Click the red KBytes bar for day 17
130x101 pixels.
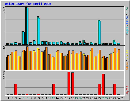click(69, 83)
